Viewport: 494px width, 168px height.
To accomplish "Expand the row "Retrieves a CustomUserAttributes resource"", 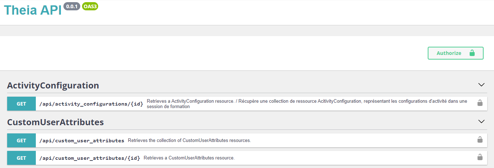I will (x=189, y=158).
